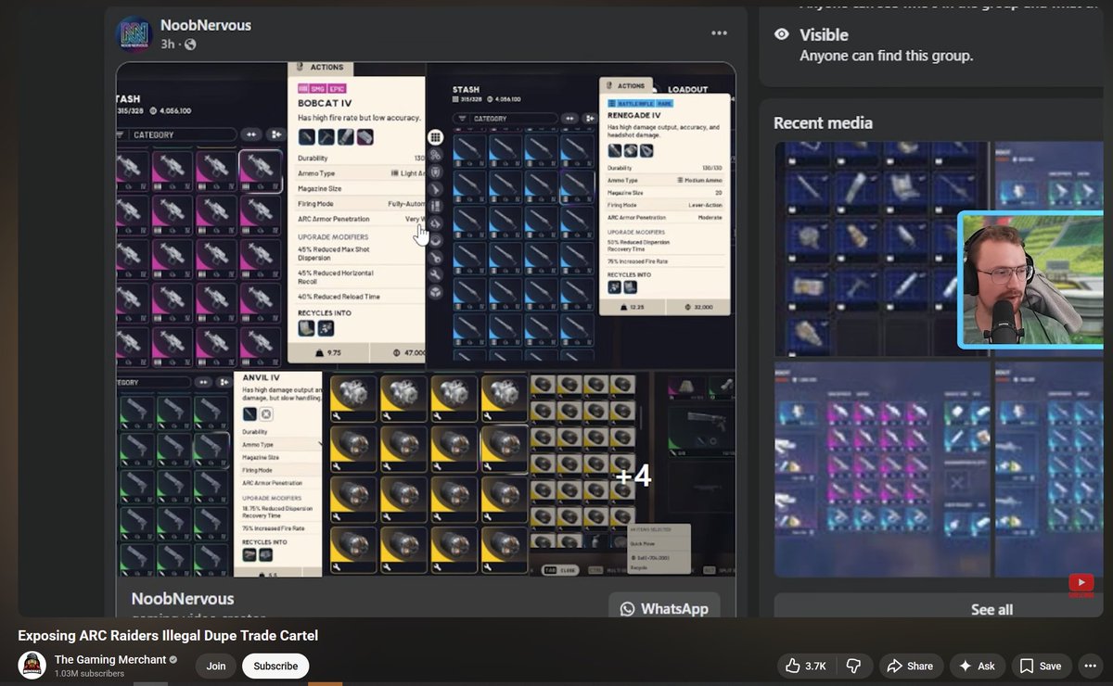This screenshot has height=686, width=1113.
Task: Click the grid view icon in white circle
Action: [x=435, y=137]
